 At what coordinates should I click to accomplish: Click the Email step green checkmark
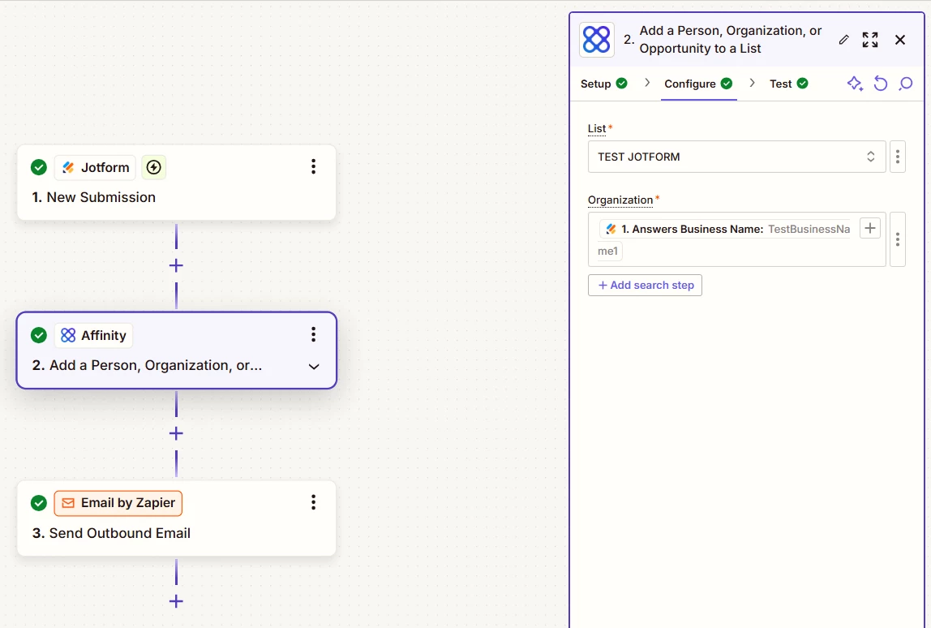[39, 503]
